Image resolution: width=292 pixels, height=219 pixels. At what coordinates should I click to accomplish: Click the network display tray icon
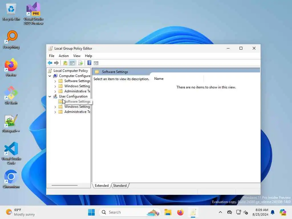[238, 212]
